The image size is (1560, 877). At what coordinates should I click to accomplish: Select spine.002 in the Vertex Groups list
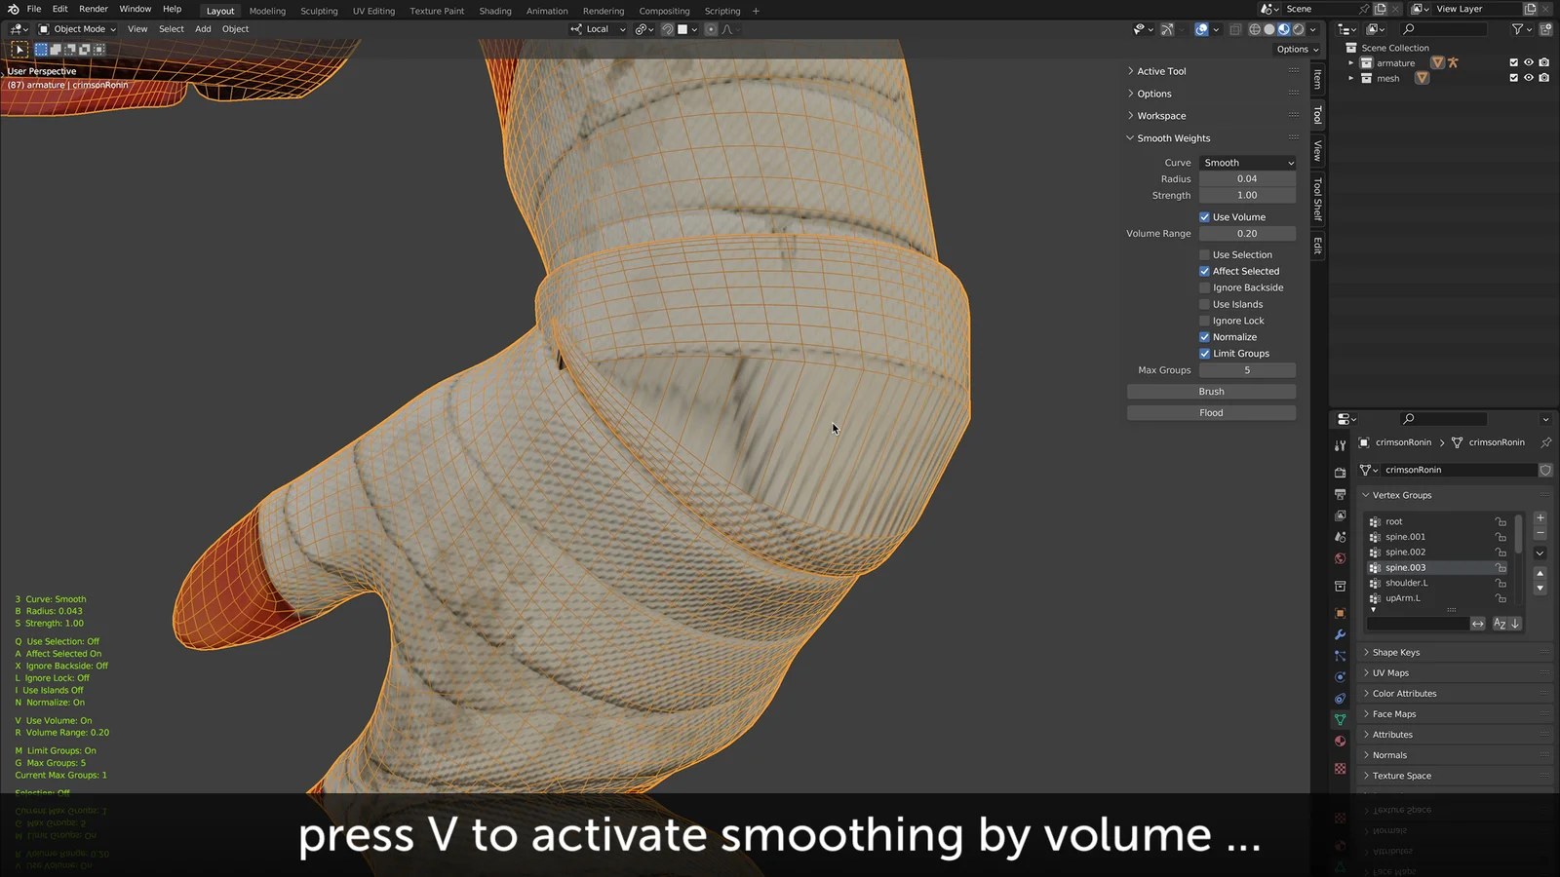click(x=1405, y=552)
